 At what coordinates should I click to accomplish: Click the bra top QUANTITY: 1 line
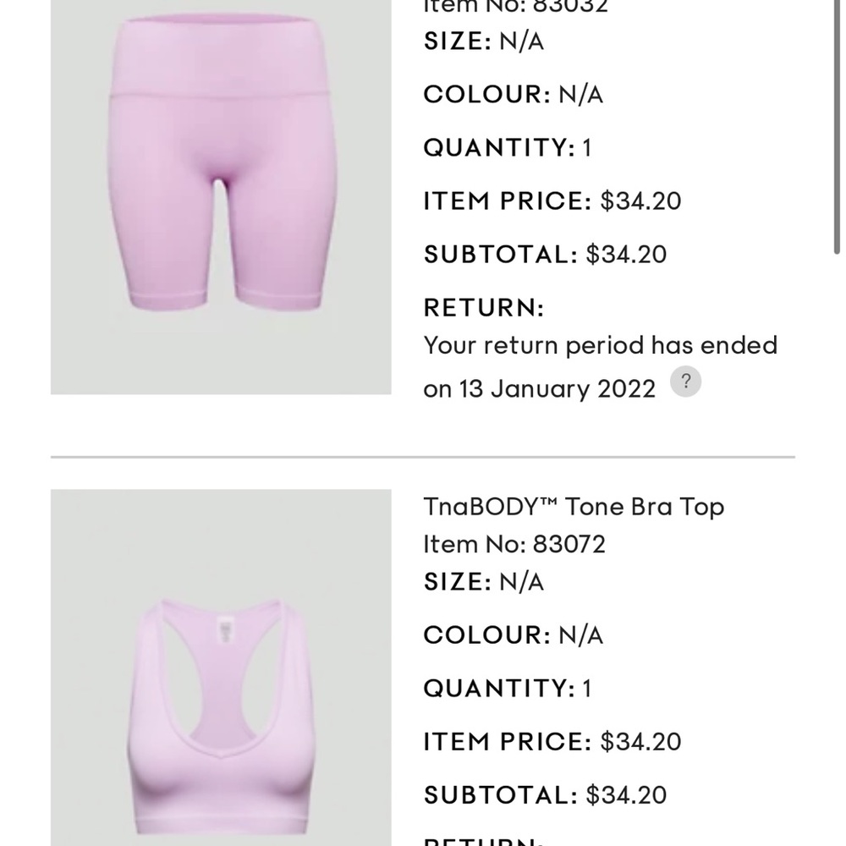tap(508, 688)
